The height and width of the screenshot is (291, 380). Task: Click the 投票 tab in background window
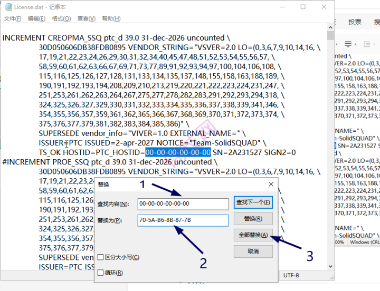(355, 22)
